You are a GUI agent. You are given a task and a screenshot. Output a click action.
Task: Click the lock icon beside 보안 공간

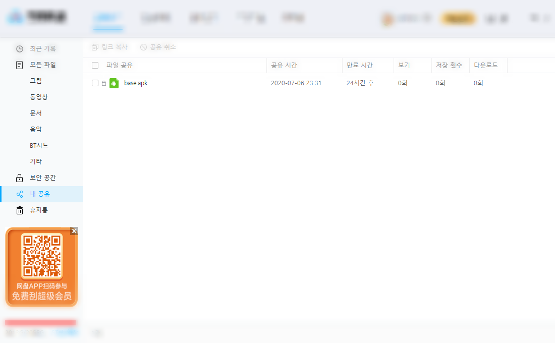(20, 178)
